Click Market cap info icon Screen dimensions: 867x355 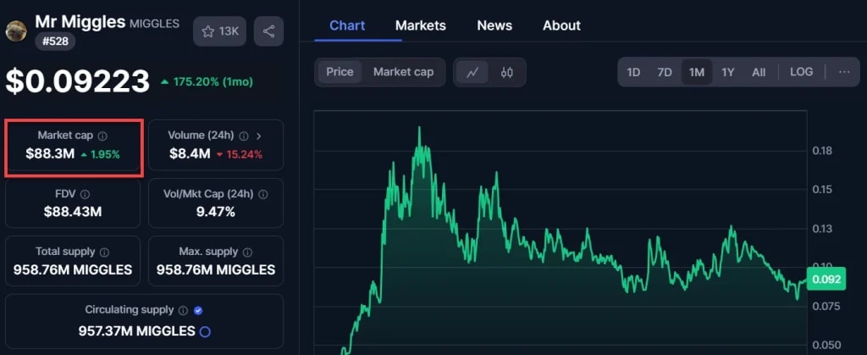(102, 136)
